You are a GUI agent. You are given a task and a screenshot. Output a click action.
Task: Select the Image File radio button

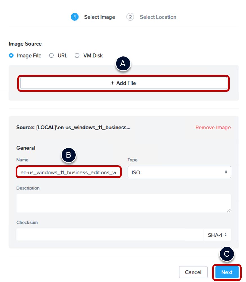coord(11,56)
